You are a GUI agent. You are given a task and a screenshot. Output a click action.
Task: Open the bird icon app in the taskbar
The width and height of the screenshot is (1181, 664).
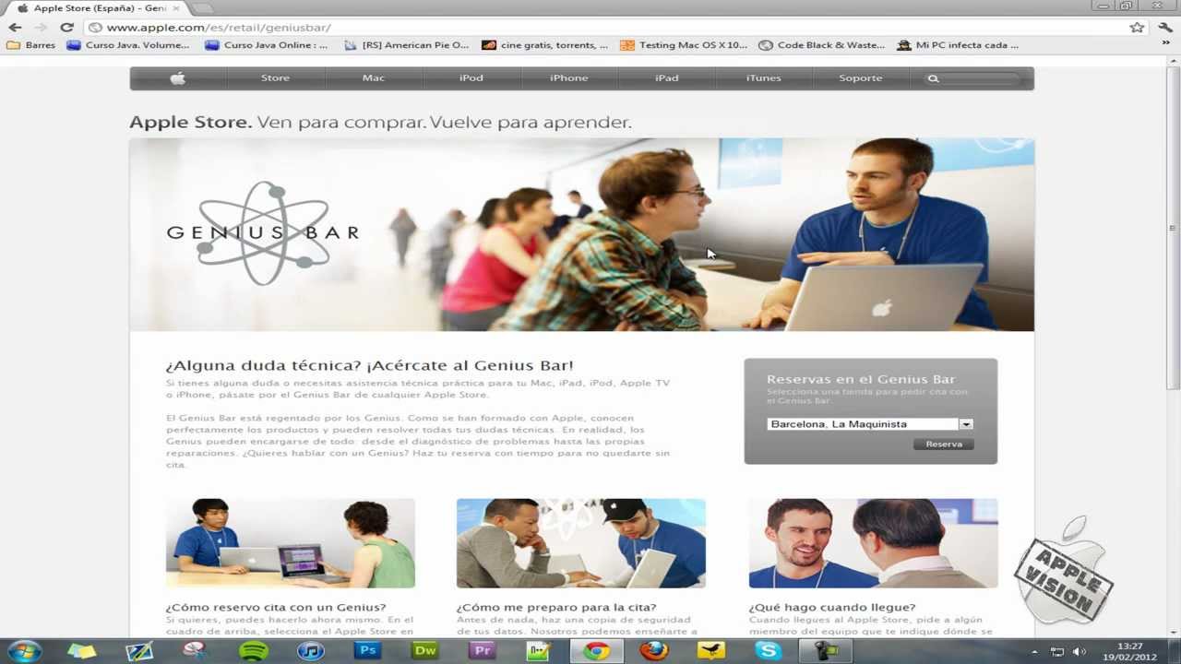click(710, 650)
